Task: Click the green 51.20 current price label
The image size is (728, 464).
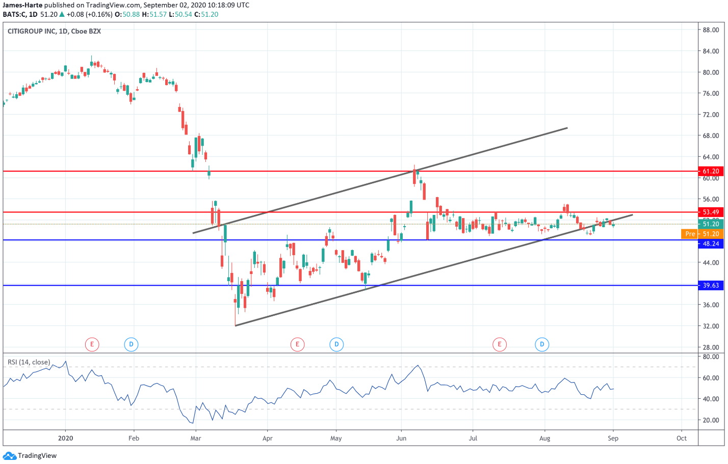Action: (710, 224)
